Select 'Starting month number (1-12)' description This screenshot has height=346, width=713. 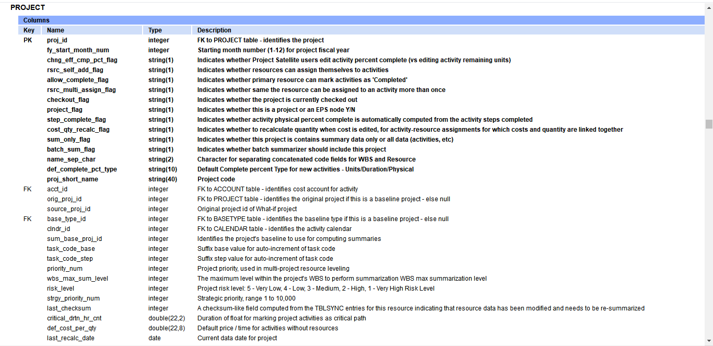(x=274, y=50)
